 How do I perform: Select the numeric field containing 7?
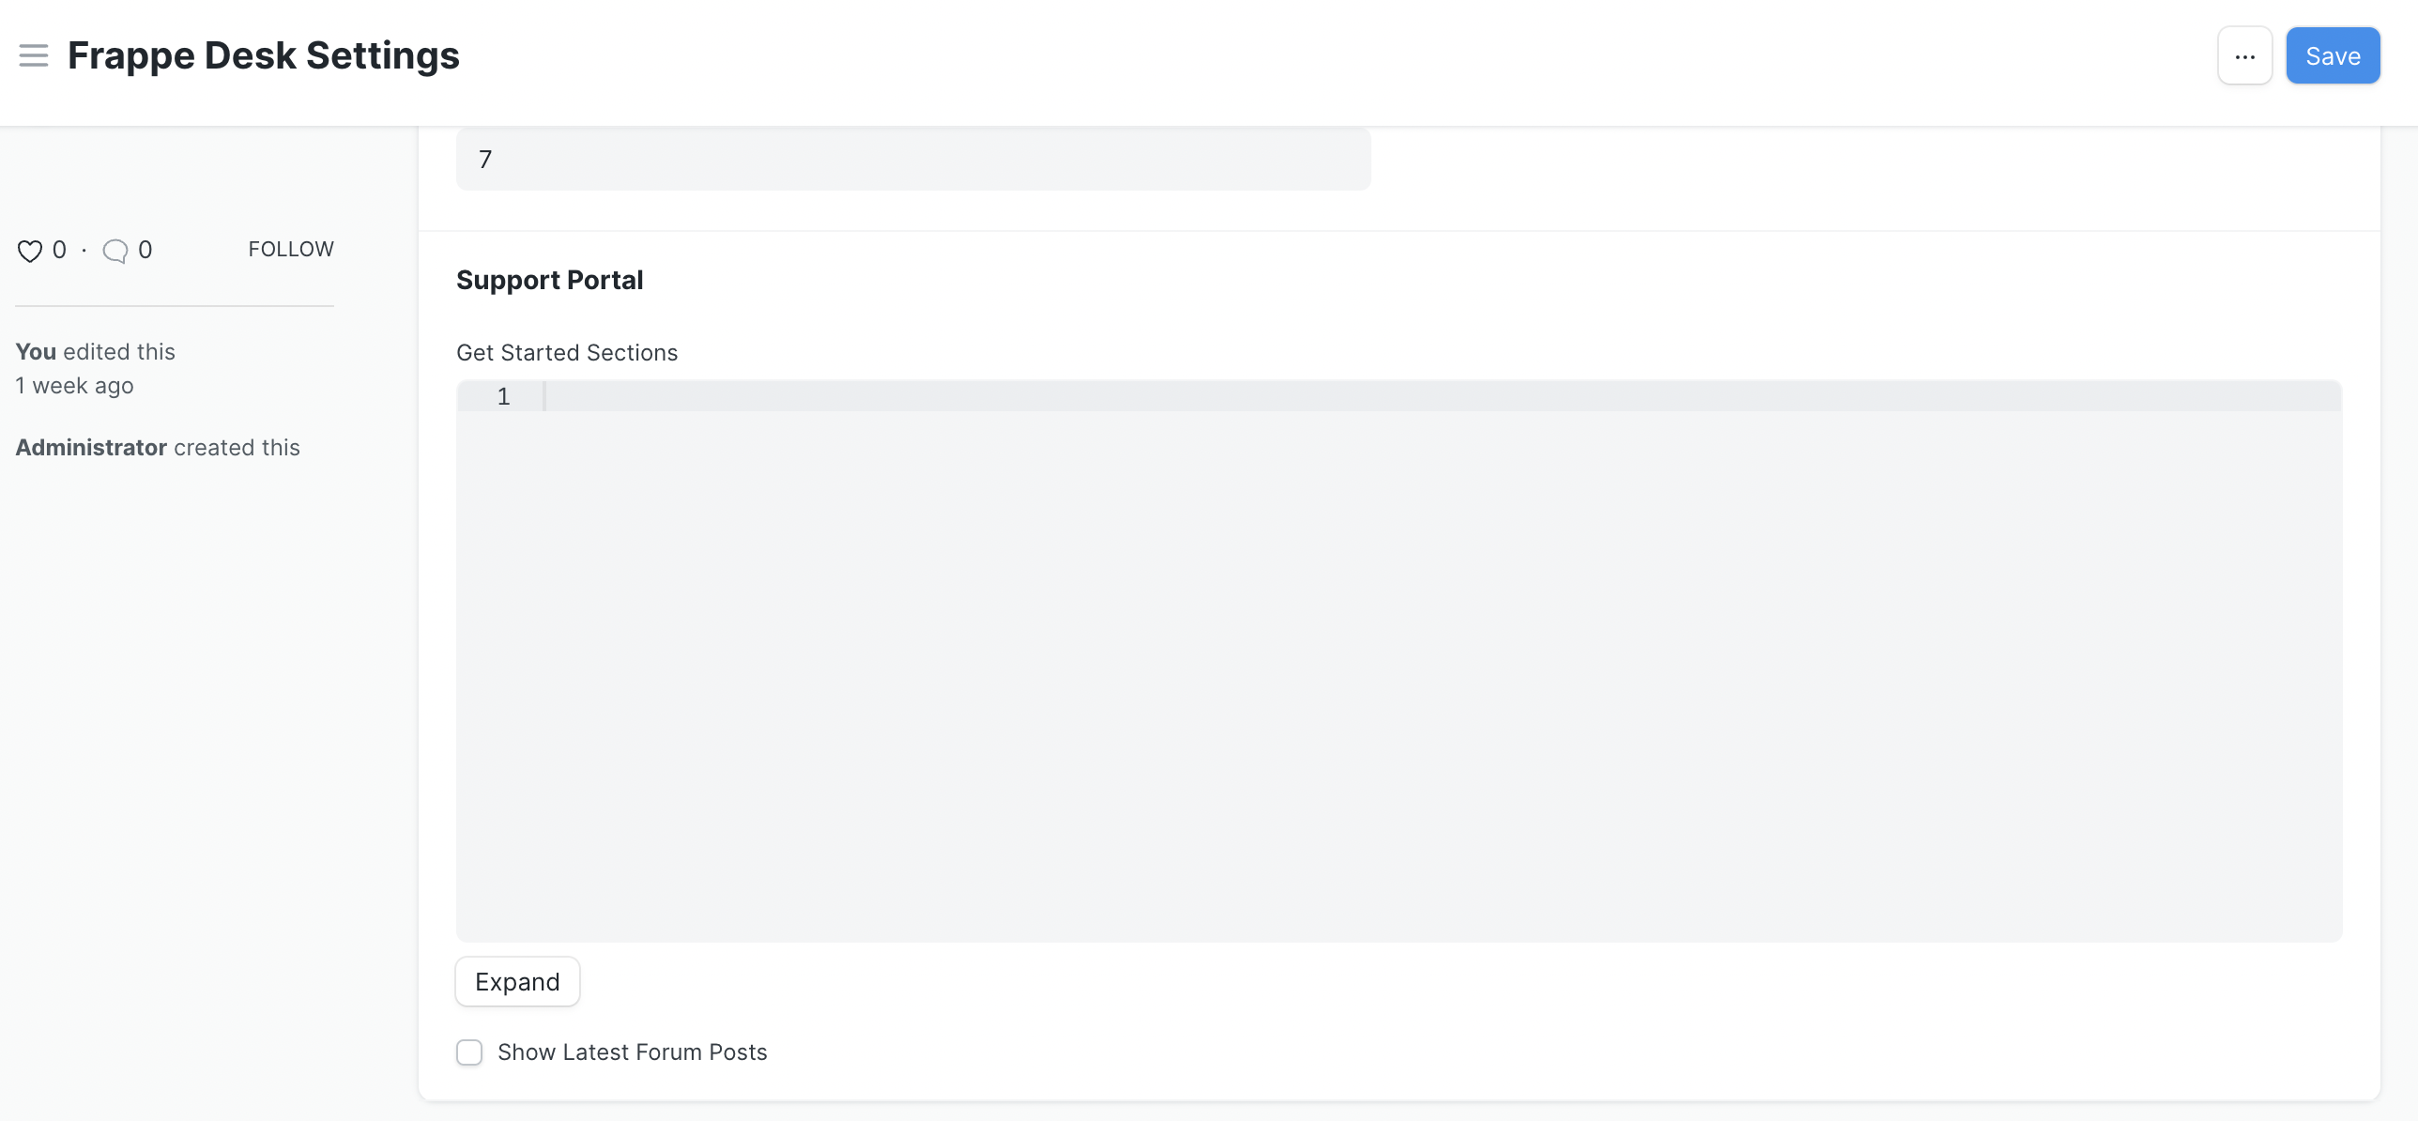(x=912, y=159)
